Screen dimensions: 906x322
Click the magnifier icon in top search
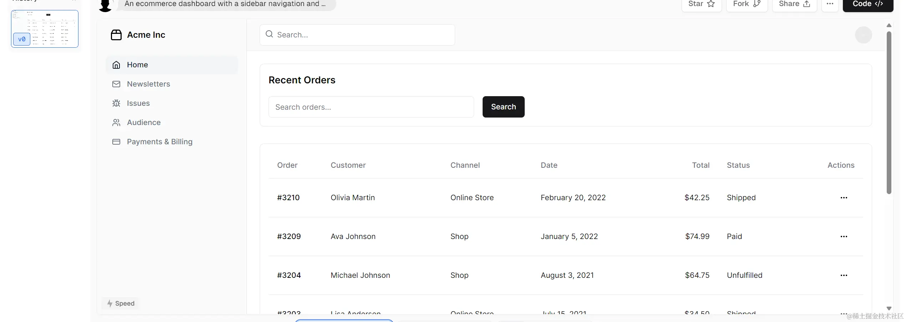[269, 34]
